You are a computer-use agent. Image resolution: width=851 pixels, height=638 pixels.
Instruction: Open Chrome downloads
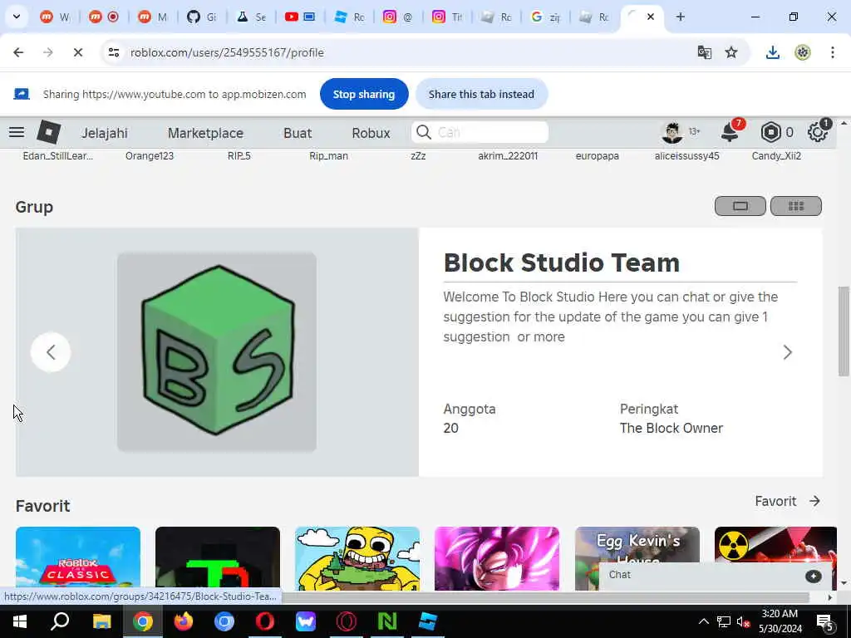(x=773, y=52)
